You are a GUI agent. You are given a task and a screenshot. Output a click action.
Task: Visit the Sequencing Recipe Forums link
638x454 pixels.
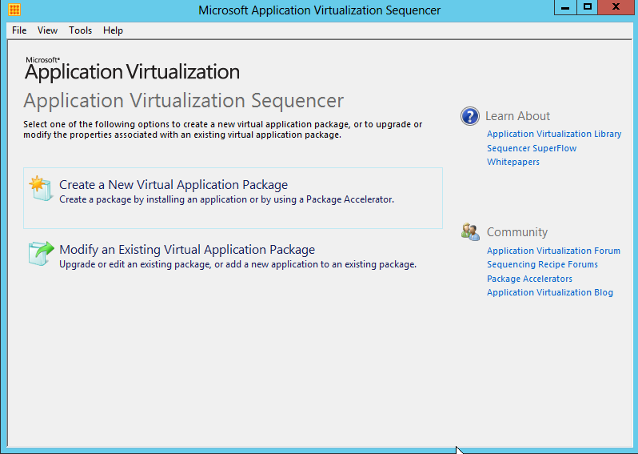tap(542, 264)
